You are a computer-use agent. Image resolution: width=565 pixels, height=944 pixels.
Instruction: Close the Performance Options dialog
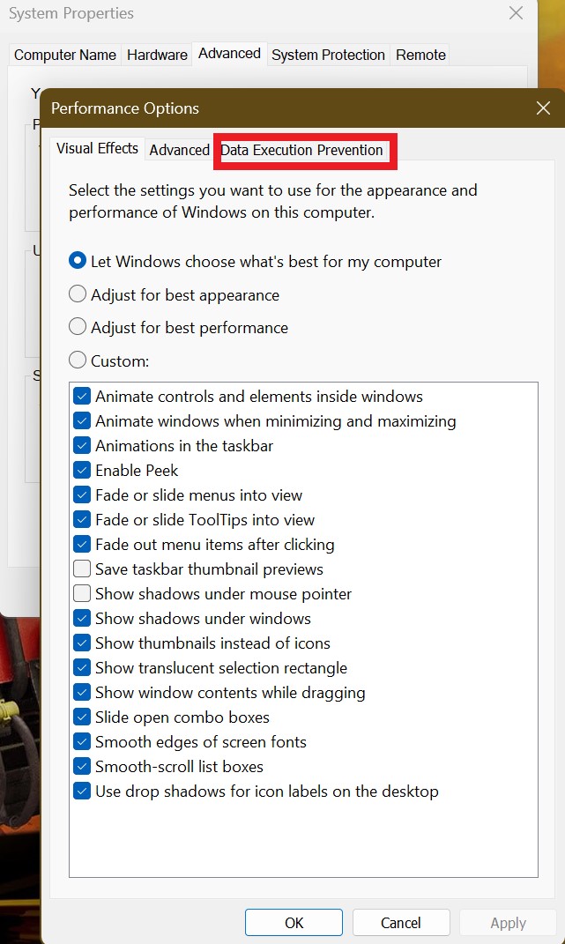point(543,108)
